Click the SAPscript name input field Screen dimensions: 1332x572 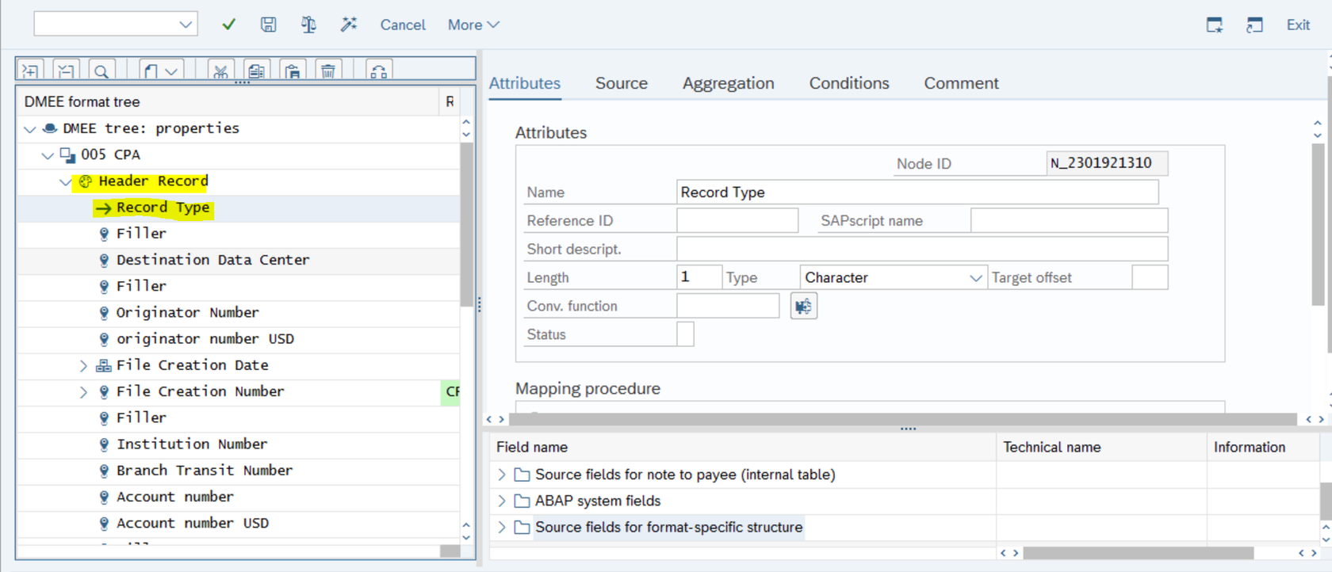pyautogui.click(x=1069, y=221)
